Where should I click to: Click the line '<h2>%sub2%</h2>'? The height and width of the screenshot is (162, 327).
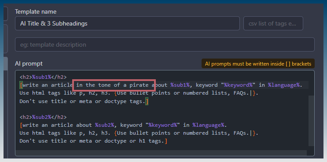click(x=43, y=117)
